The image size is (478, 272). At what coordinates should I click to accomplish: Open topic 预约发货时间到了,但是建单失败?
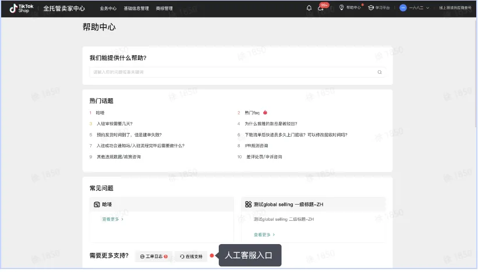pyautogui.click(x=129, y=135)
